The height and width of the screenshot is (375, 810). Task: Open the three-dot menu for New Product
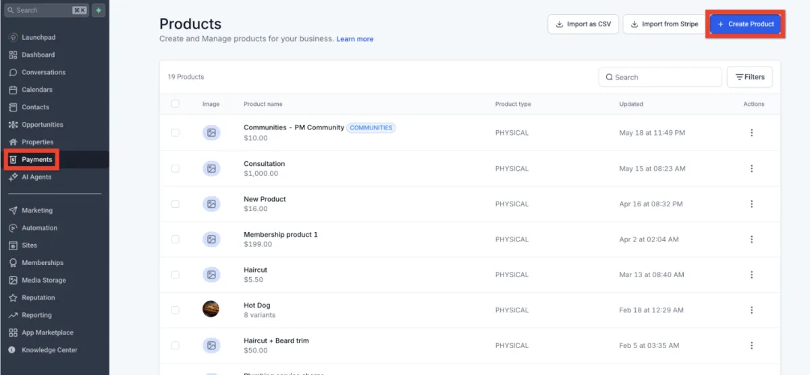[x=751, y=204]
